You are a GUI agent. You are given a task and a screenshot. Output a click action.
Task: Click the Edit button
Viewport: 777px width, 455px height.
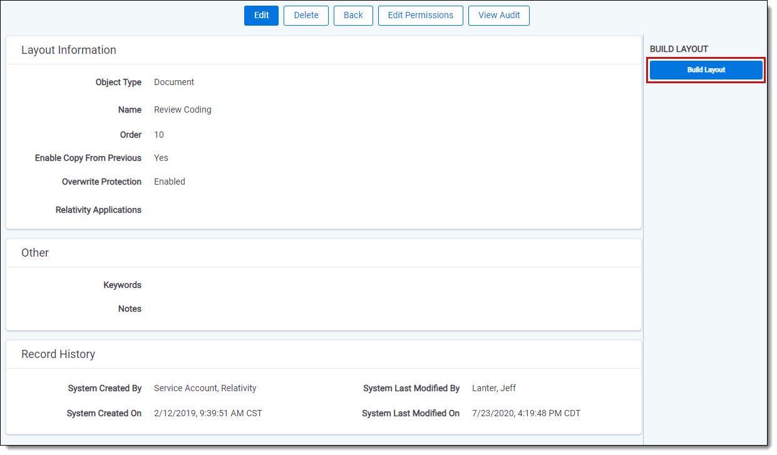click(261, 16)
